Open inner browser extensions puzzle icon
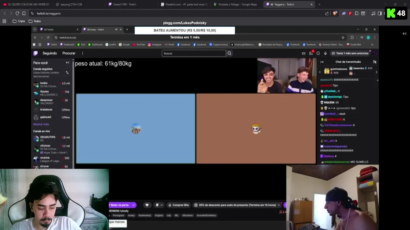 click(x=352, y=37)
